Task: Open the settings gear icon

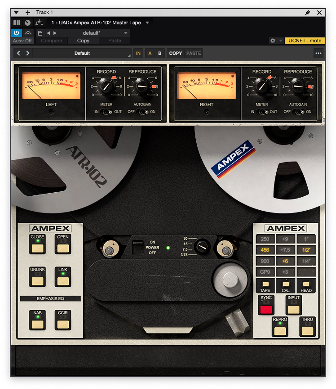Action: pyautogui.click(x=273, y=41)
